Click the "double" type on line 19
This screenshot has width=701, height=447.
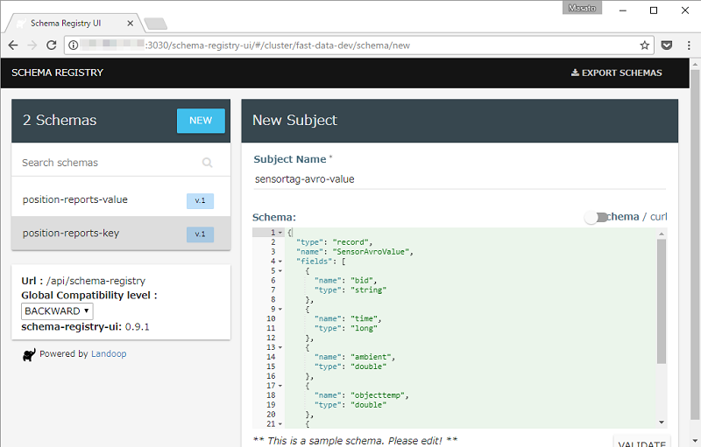pos(368,405)
